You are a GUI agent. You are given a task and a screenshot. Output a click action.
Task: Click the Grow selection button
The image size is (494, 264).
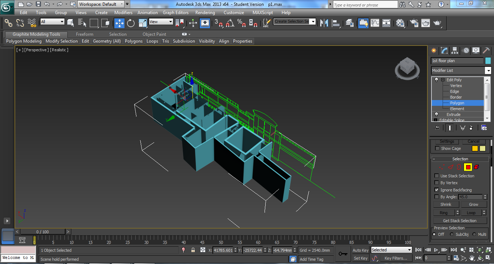coord(474,204)
